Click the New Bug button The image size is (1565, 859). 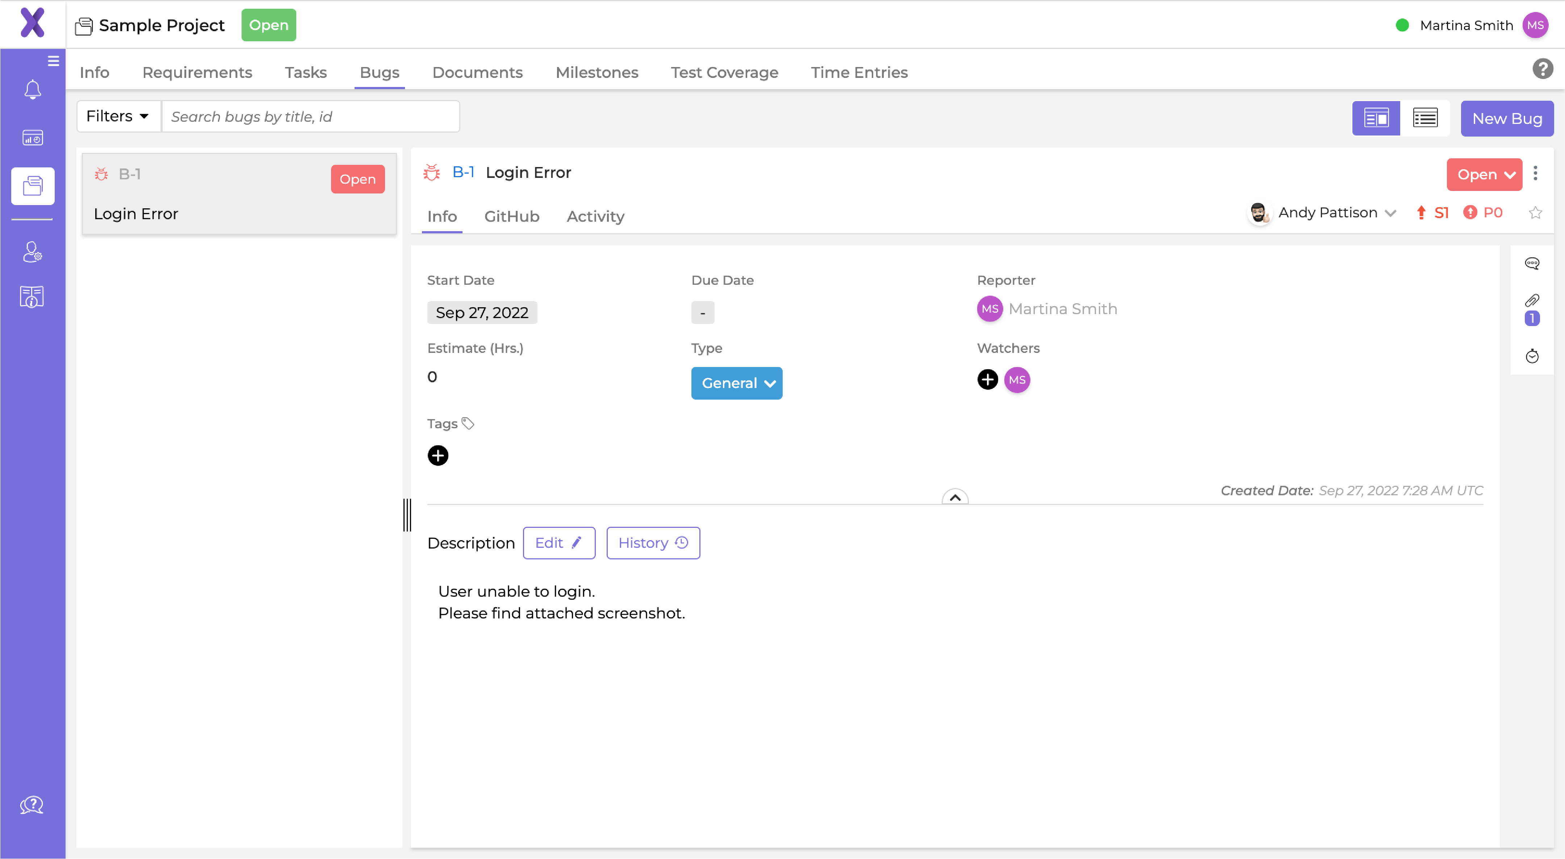tap(1506, 117)
